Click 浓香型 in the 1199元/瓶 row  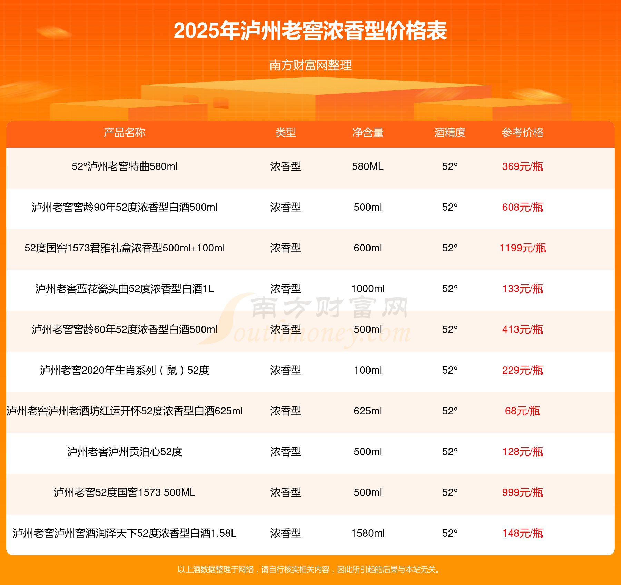[x=286, y=248]
